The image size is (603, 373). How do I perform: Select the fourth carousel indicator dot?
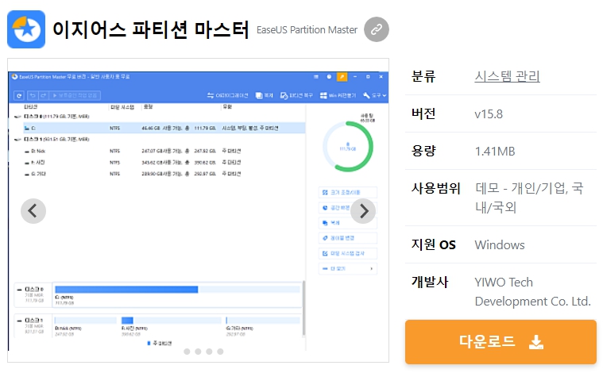click(220, 352)
